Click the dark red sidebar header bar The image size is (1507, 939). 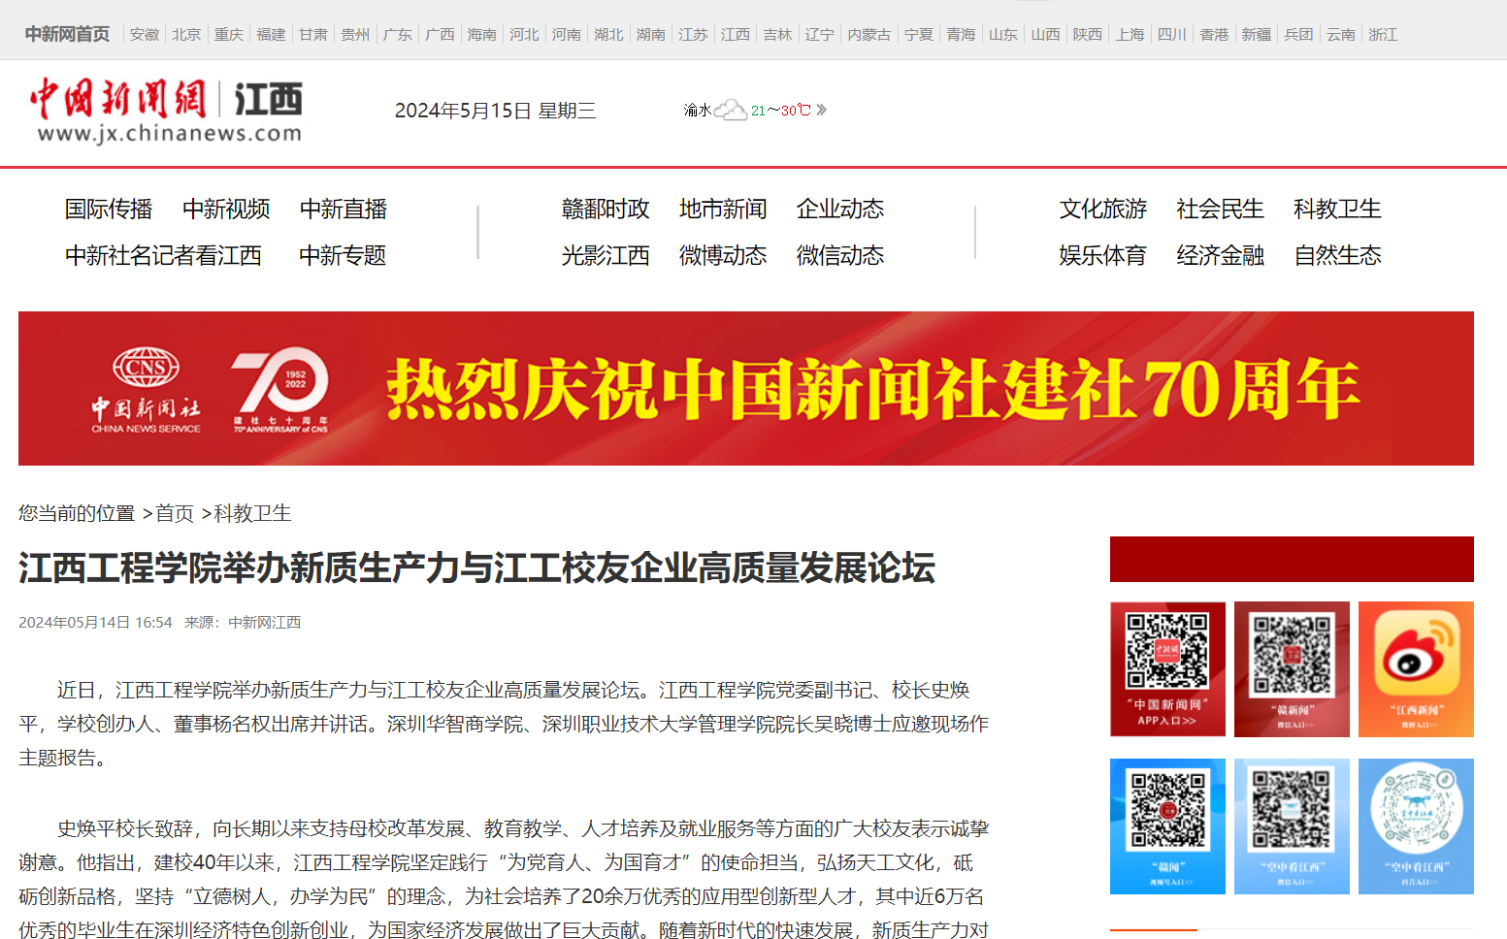tap(1292, 559)
